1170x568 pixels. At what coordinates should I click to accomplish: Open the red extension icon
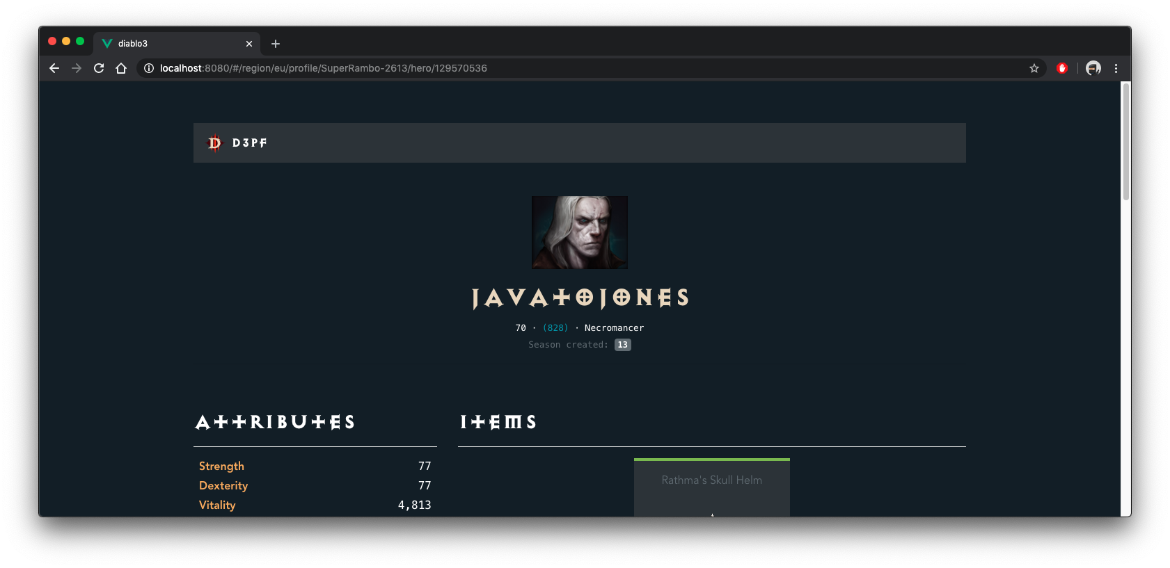(x=1062, y=68)
